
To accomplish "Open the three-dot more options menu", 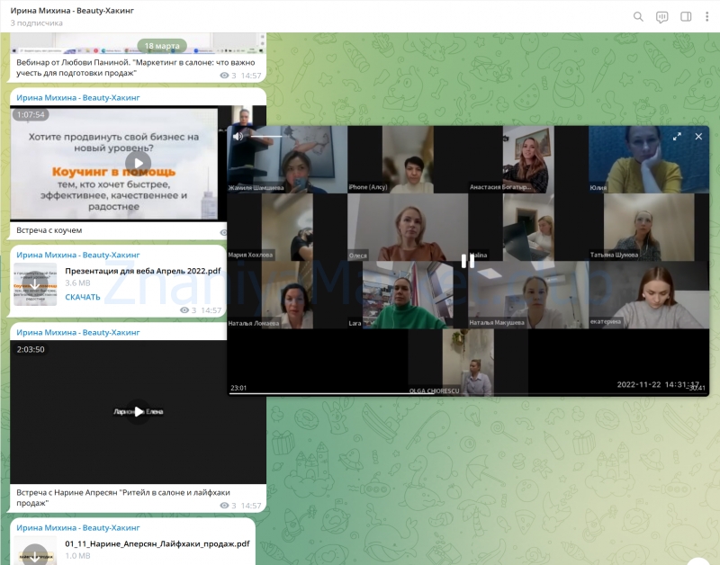I will click(707, 16).
